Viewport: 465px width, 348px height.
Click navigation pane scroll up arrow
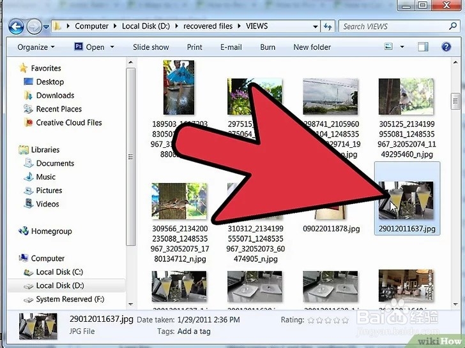click(x=131, y=62)
